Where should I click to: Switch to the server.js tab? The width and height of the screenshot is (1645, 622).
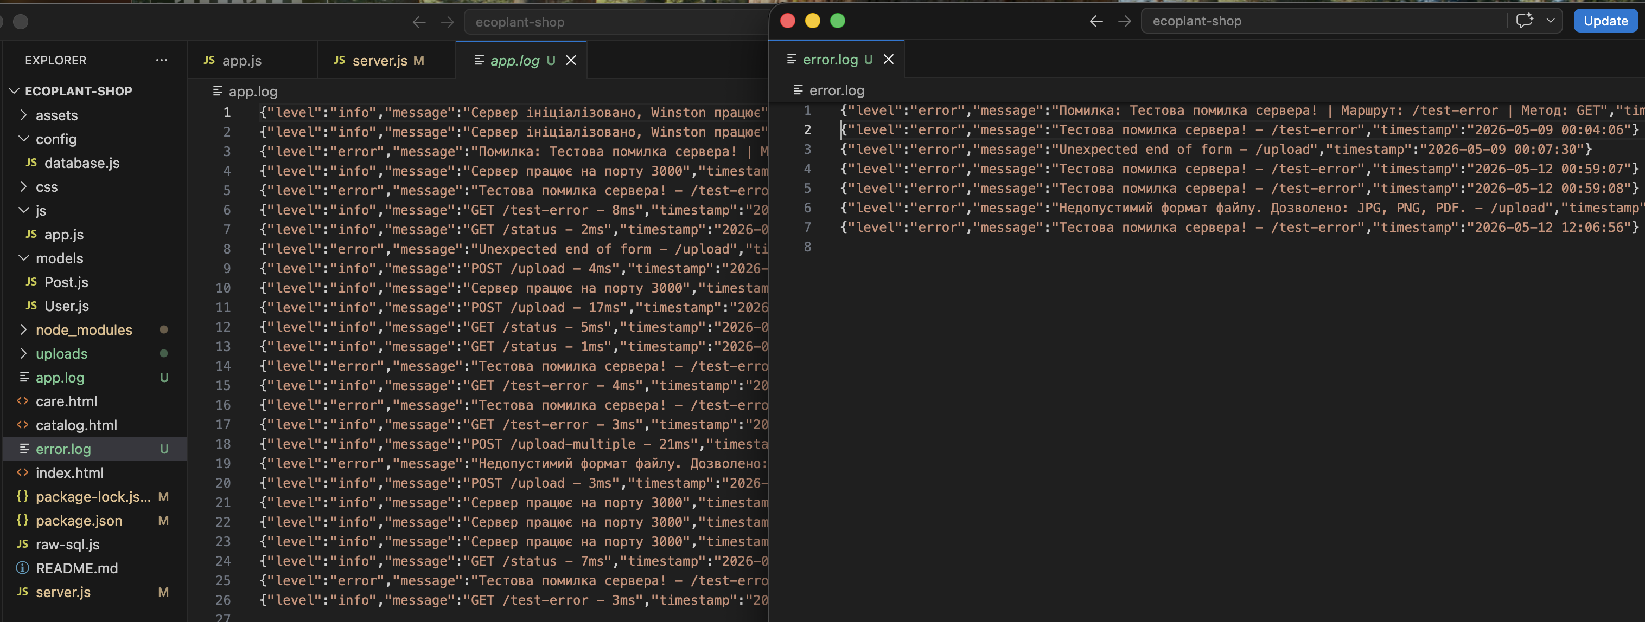click(x=379, y=60)
